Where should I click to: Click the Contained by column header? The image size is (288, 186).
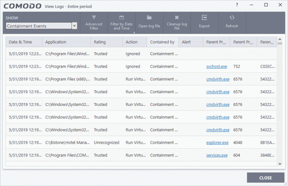coord(163,42)
